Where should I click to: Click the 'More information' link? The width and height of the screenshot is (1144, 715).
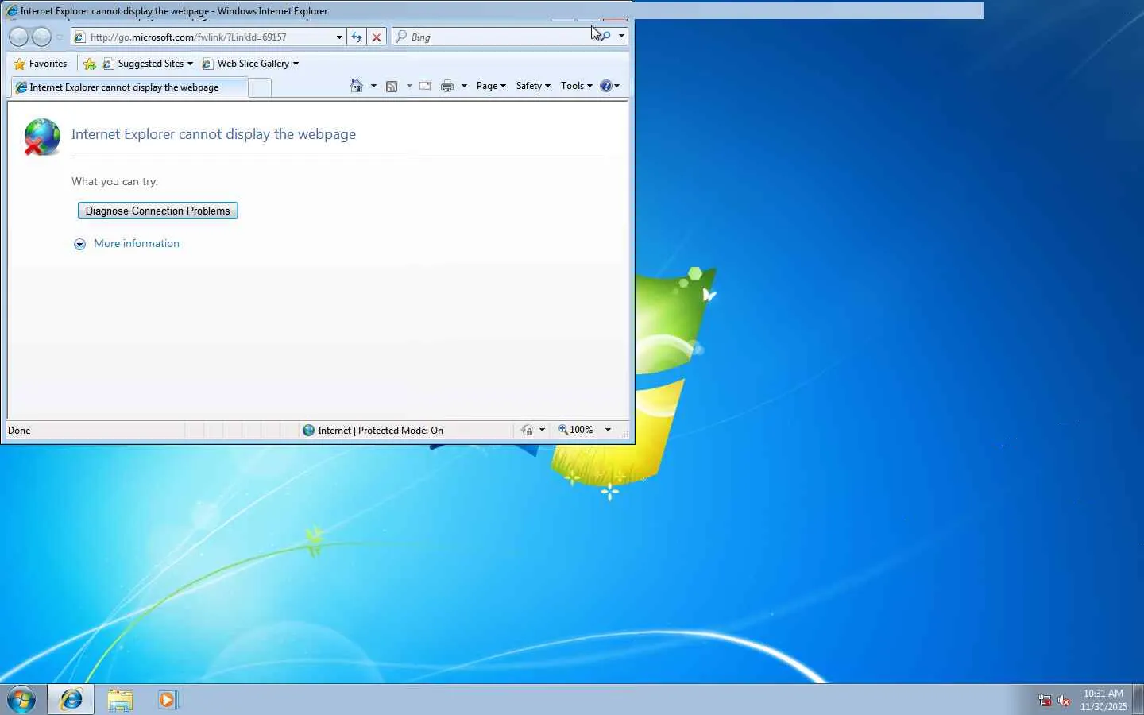pos(137,244)
